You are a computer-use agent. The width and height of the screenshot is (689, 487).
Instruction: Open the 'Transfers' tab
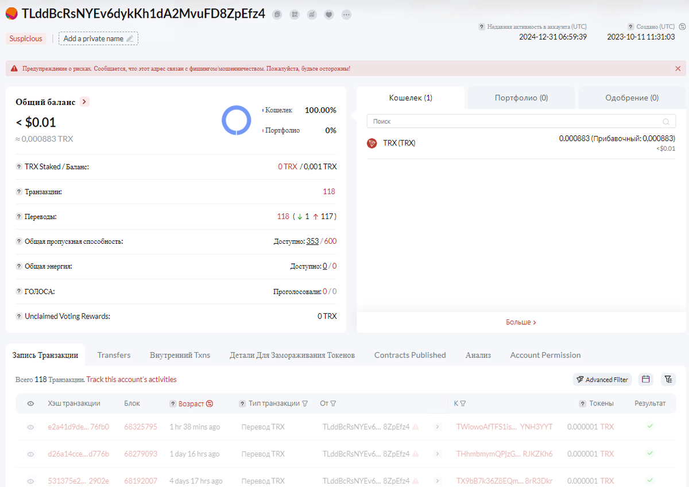(x=114, y=355)
